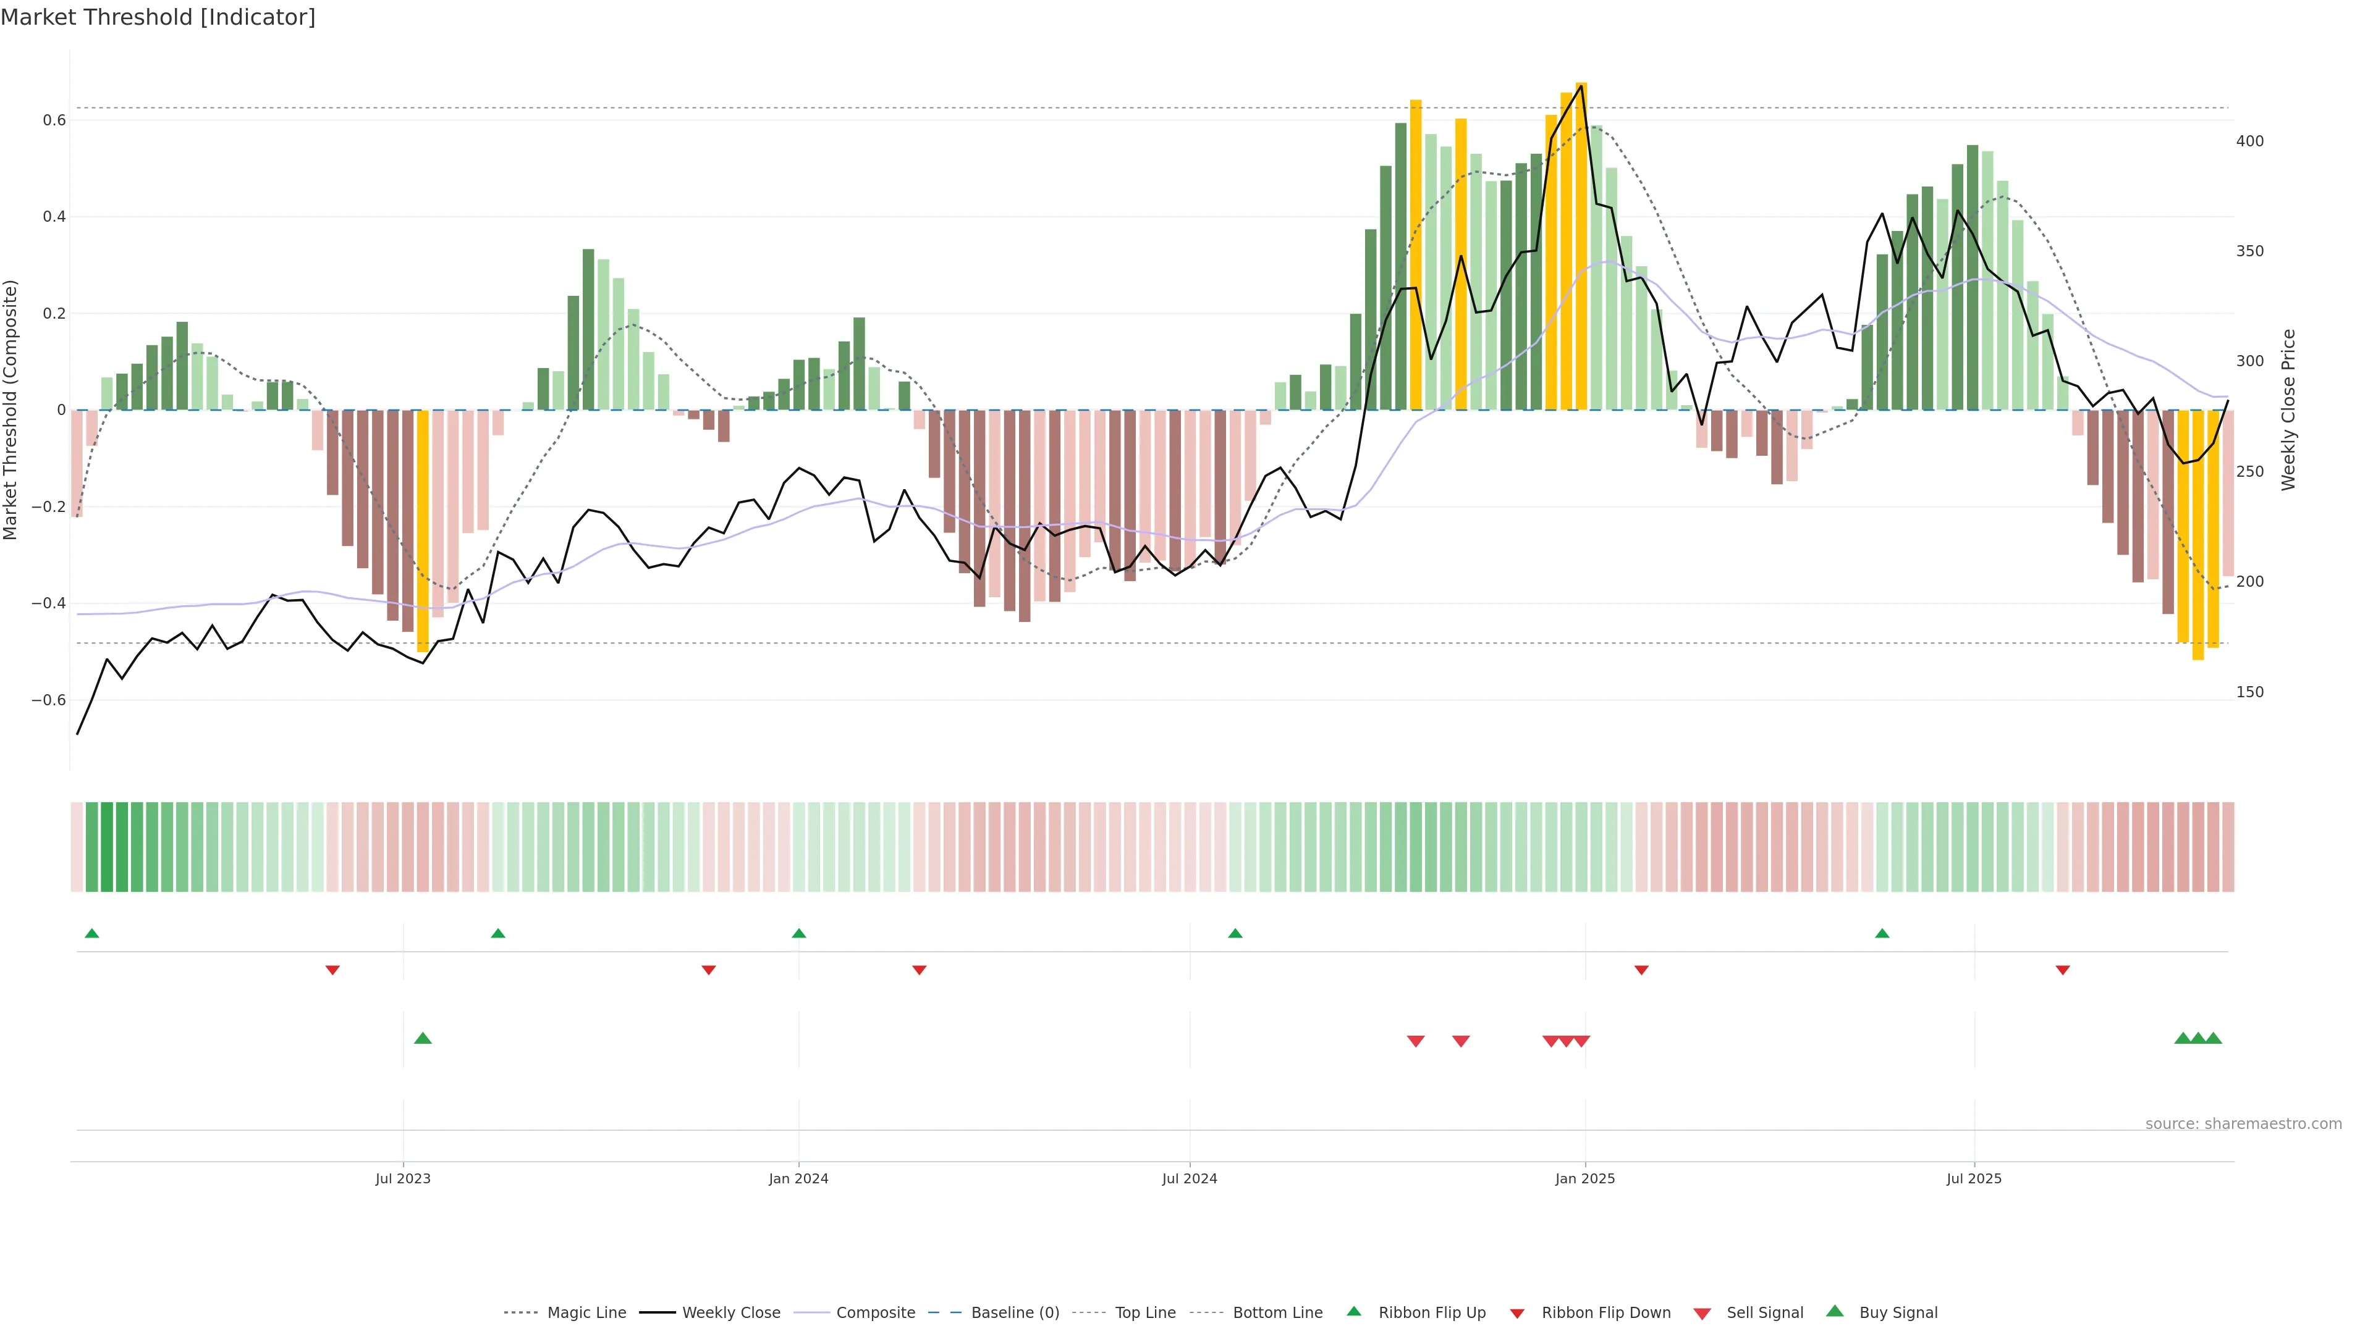Select the ribbon flip down marker after Jan 2025
Viewport: 2373px width, 1334px height.
pos(1641,970)
